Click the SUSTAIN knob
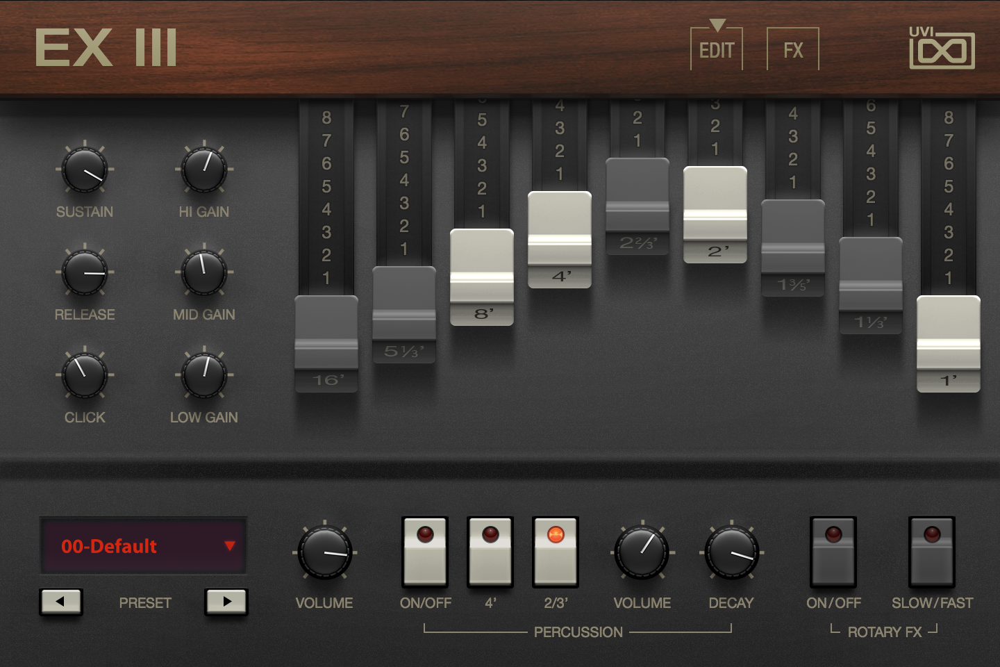Screen dimensions: 1000x667 coord(85,170)
